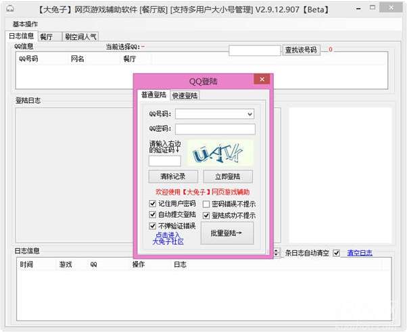Image resolution: width=407 pixels, height=332 pixels.
Task: Toggle 记住用户密码 checkbox
Action: click(153, 204)
